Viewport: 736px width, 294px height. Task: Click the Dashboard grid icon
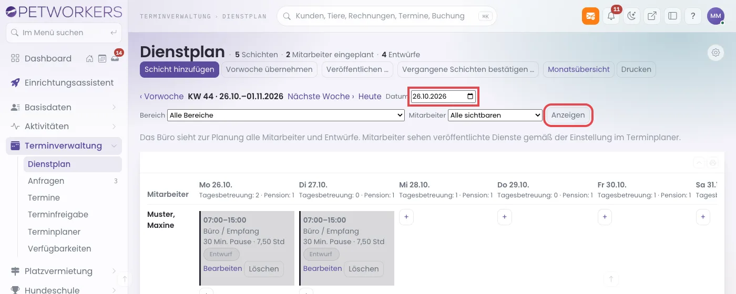click(x=15, y=58)
